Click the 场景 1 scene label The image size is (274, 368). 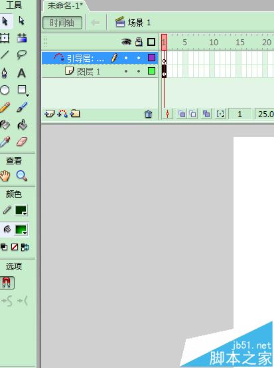(133, 23)
